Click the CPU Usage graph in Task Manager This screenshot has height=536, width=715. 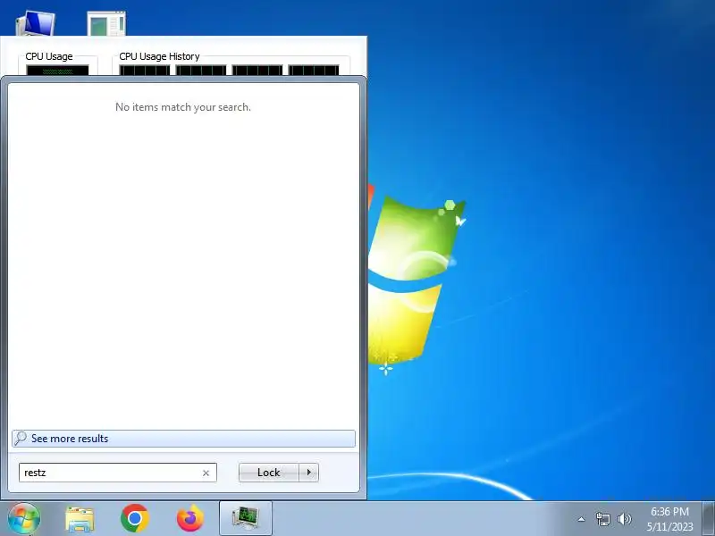(57, 71)
